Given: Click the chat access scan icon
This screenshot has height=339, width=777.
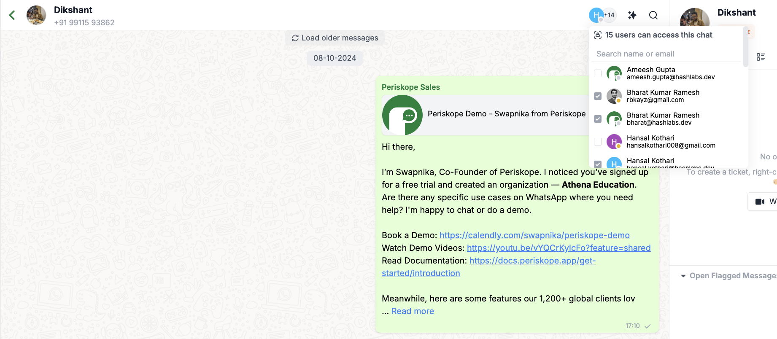Looking at the screenshot, I should pyautogui.click(x=598, y=35).
